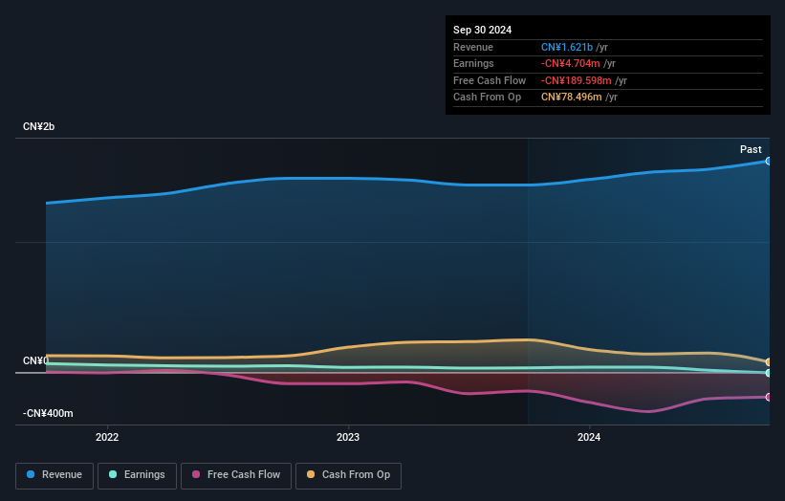Click the CN¥78.496m cash from op value

[x=571, y=98]
